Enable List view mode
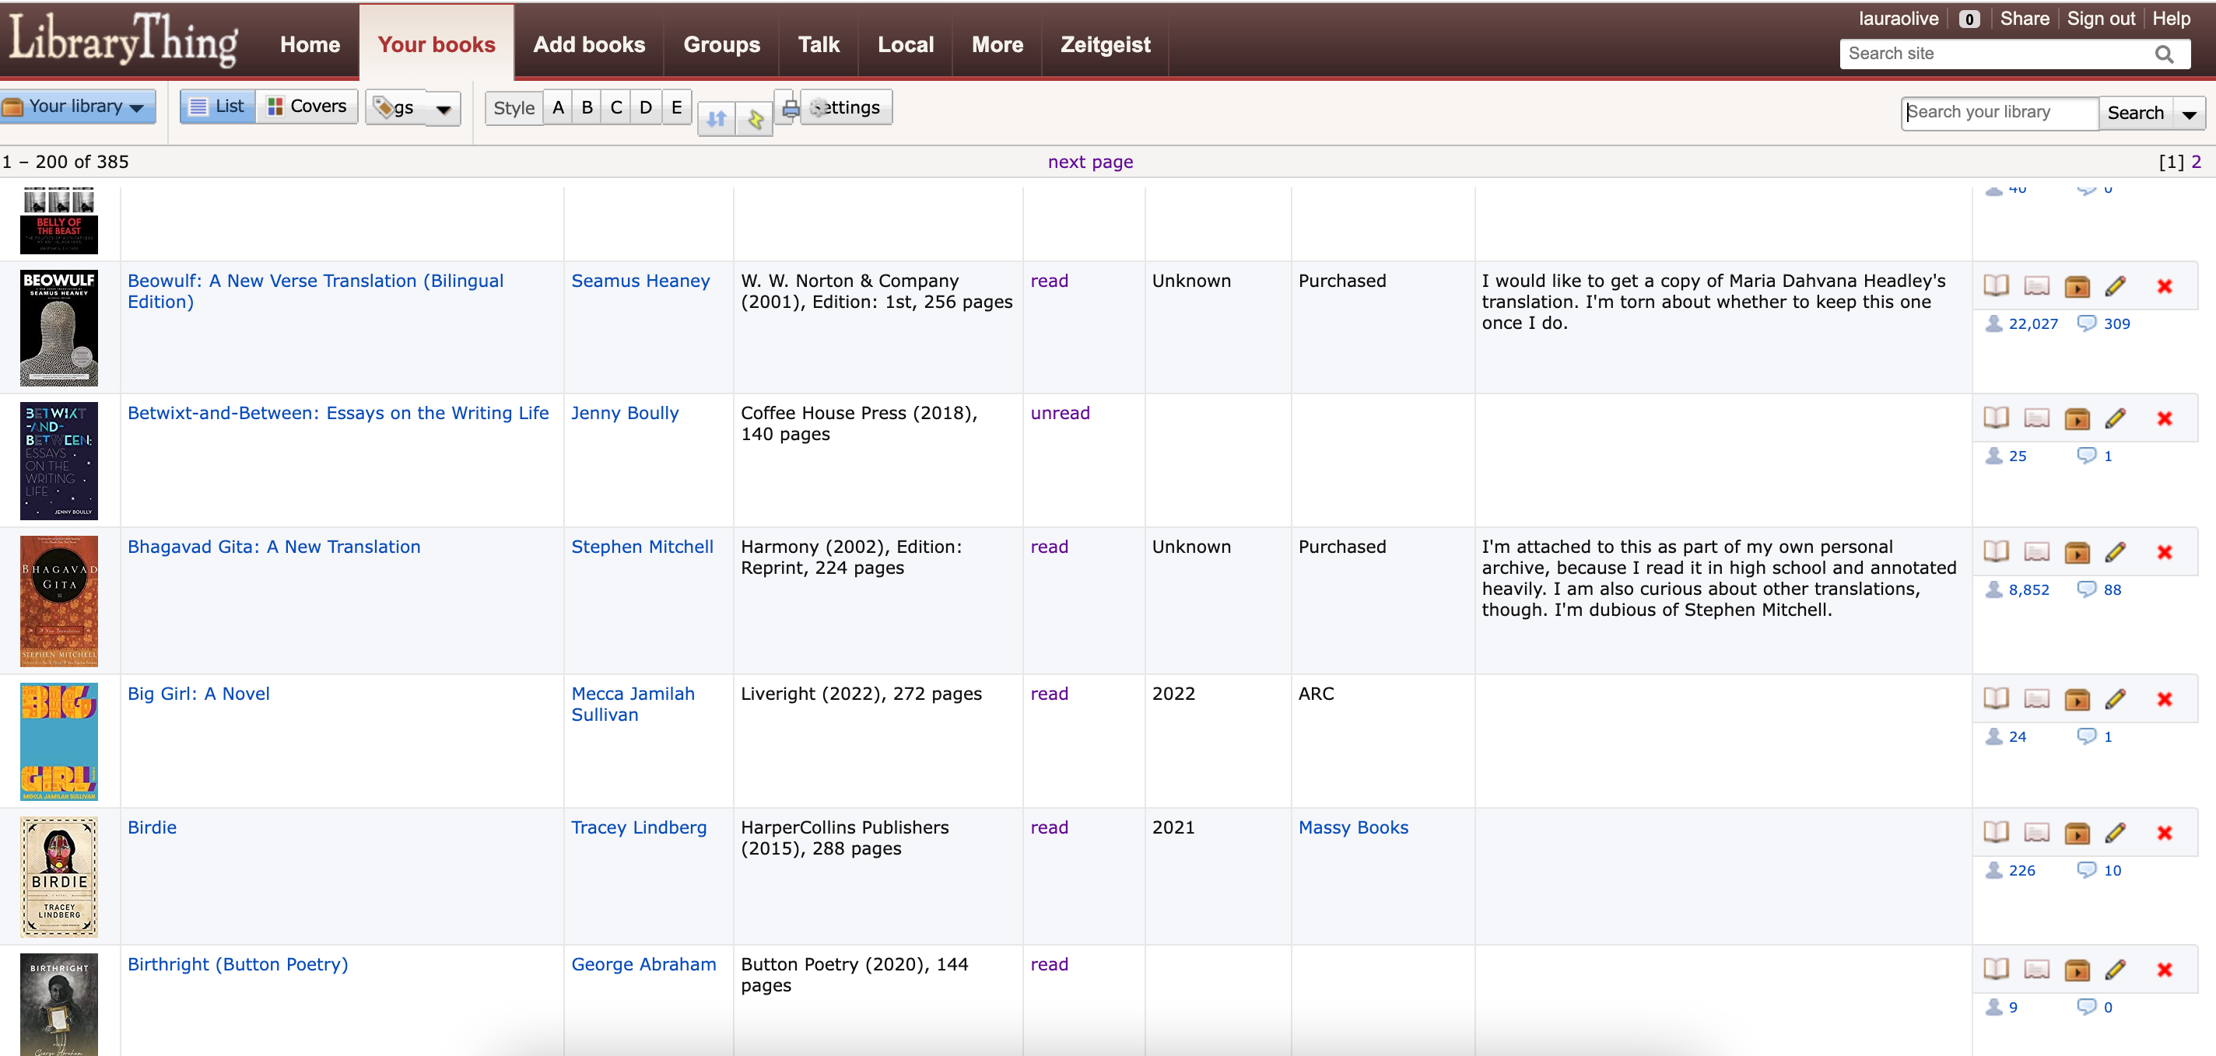The image size is (2216, 1056). (x=216, y=106)
